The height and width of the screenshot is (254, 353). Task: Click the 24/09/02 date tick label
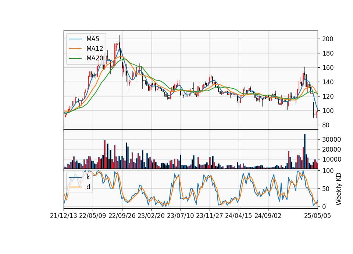268,216
